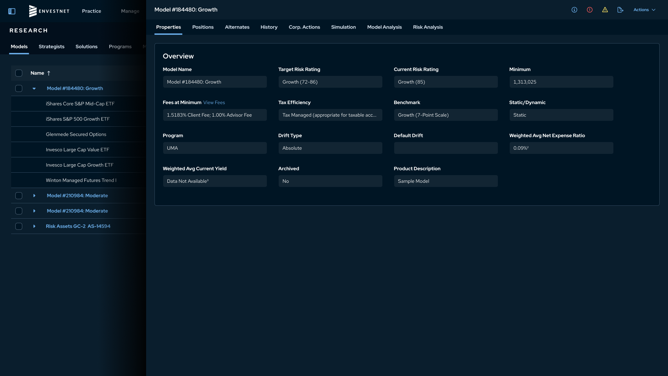The image size is (668, 376).
Task: Click the export document icon
Action: coord(620,10)
